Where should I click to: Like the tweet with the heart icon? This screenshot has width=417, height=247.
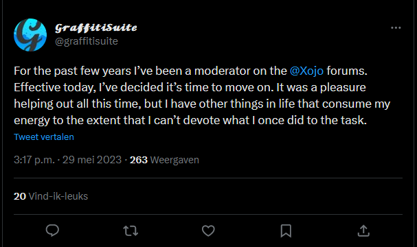tap(208, 231)
